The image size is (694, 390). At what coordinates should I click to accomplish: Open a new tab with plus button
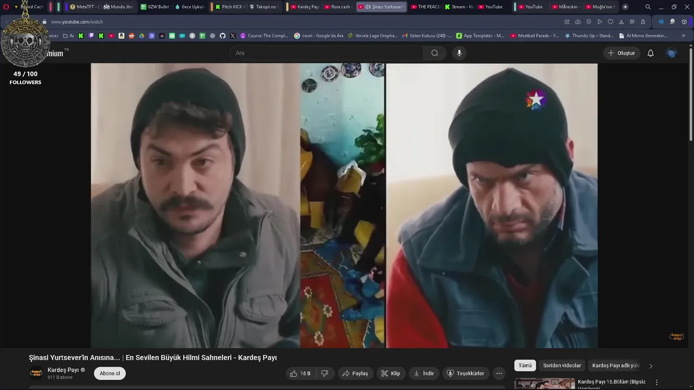click(x=625, y=7)
